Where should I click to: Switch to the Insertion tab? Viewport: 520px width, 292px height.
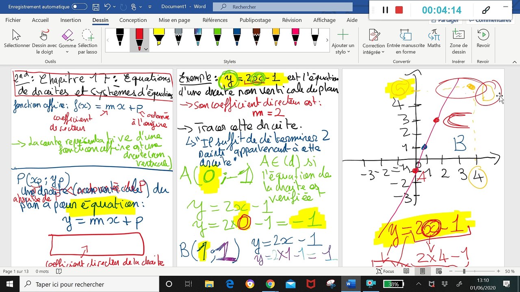pyautogui.click(x=71, y=20)
